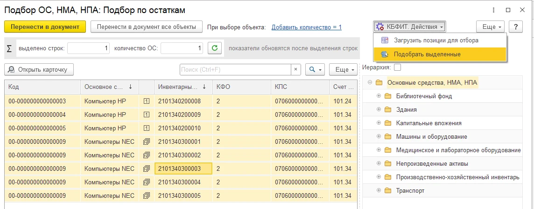The height and width of the screenshot is (209, 534).
Task: Click Перенести в документ все объекты
Action: click(x=147, y=27)
